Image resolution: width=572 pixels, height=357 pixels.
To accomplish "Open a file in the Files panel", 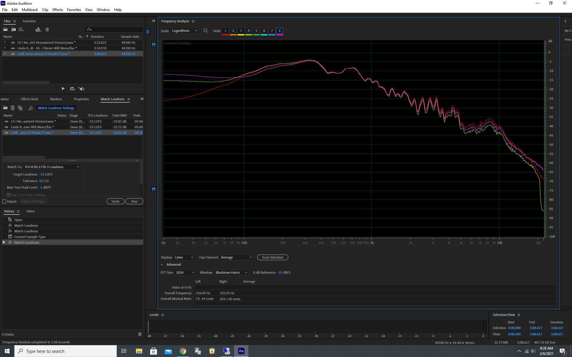I will (5, 29).
